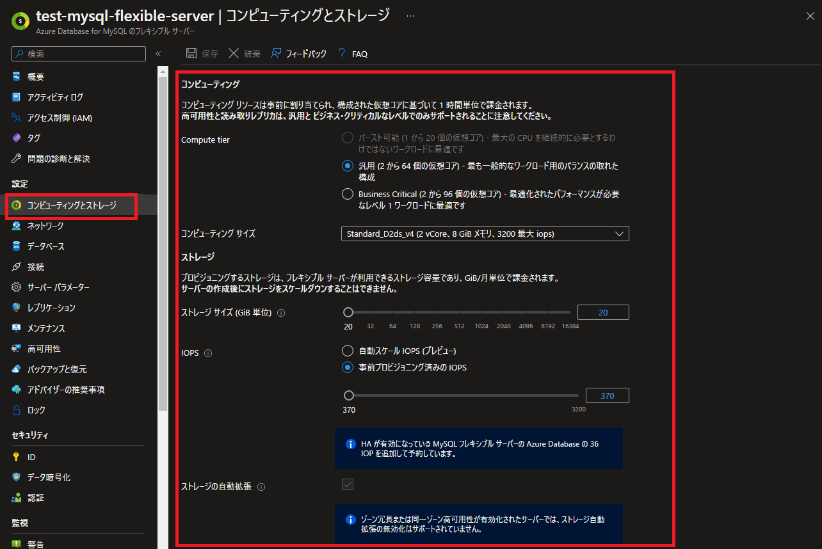Viewport: 822px width, 549px height.
Task: Open コンピューティングとストレージ menu item
Action: (x=72, y=205)
